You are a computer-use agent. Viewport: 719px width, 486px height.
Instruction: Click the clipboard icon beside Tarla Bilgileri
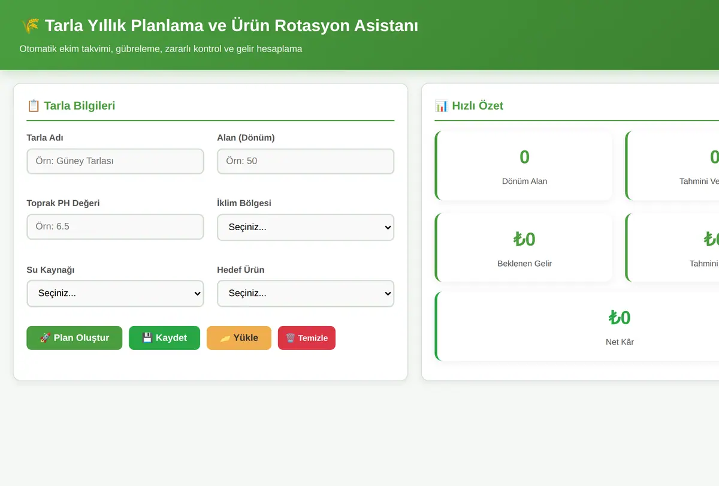[34, 106]
